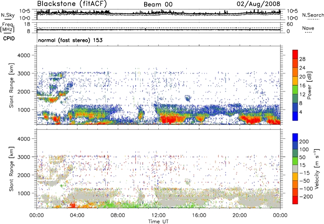Click the bottom blue swatch of the Power colorbar
The image size is (324, 224).
point(295,116)
